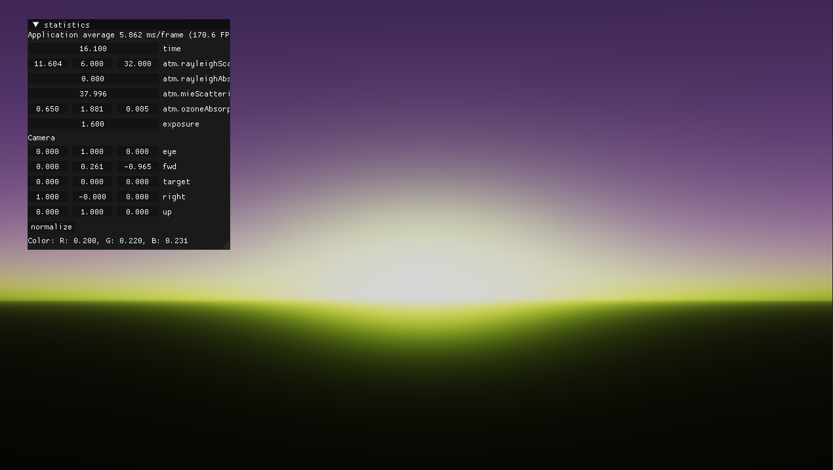Click the normalize button
This screenshot has height=470, width=833.
tap(51, 227)
